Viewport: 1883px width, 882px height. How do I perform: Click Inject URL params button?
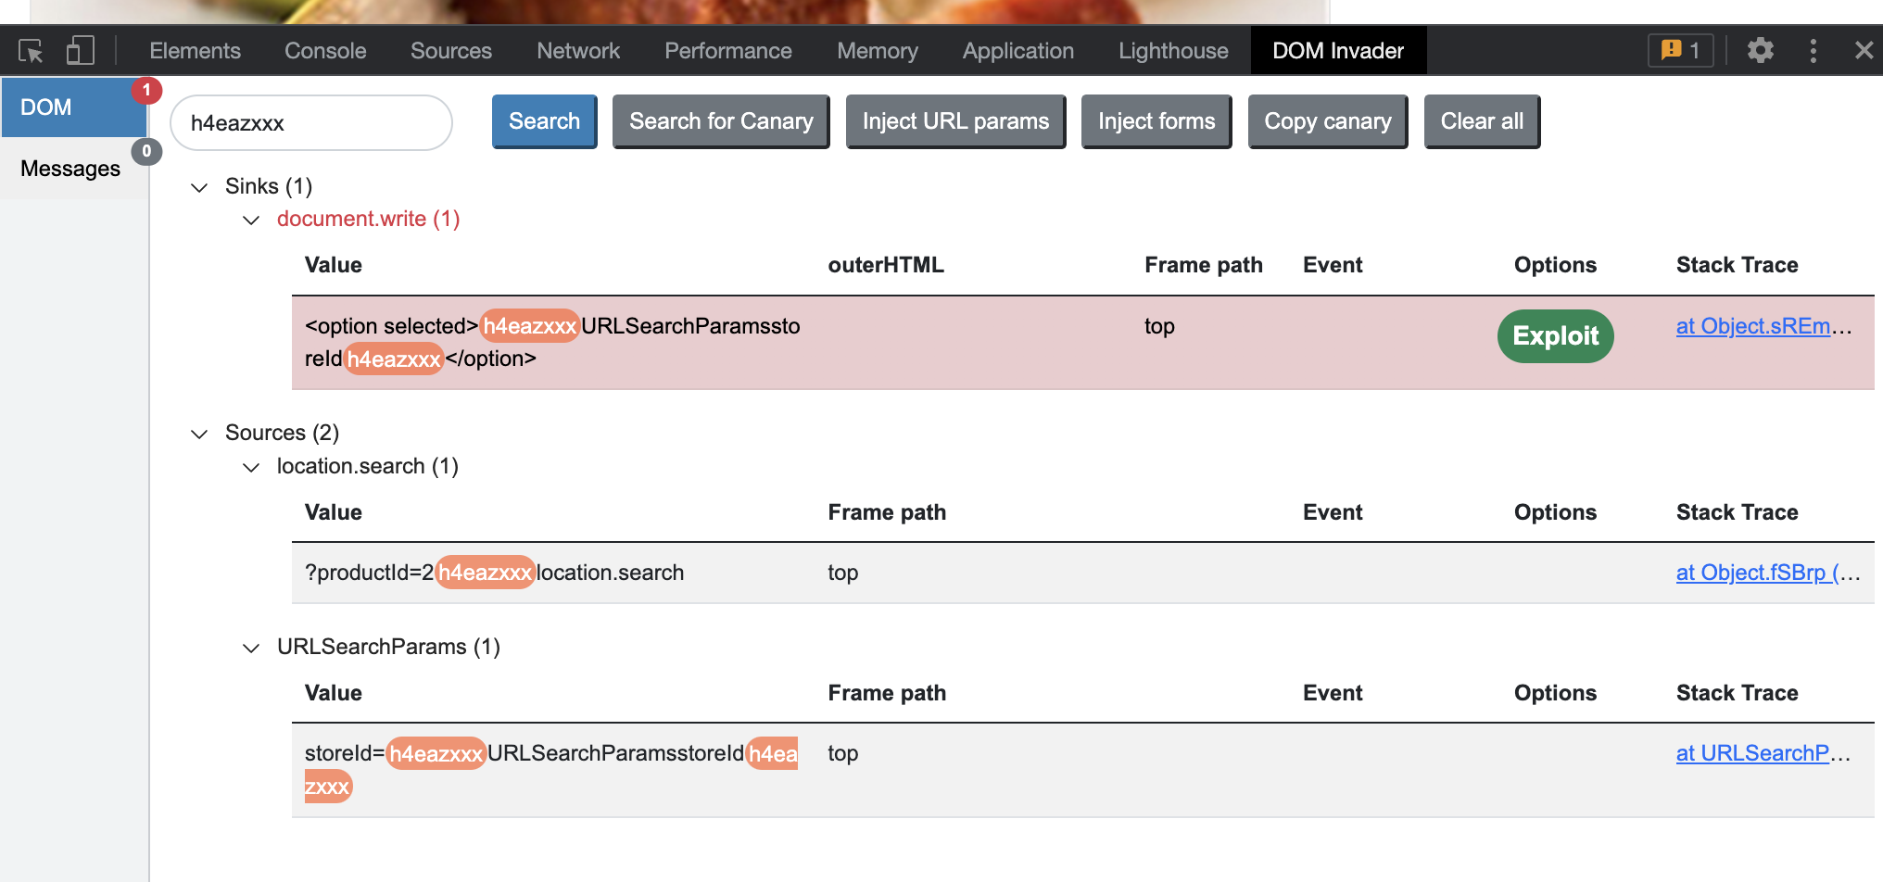coord(955,121)
